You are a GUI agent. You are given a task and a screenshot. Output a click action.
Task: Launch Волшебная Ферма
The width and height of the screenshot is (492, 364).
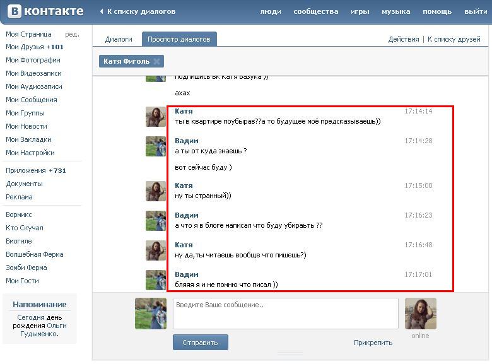click(35, 254)
